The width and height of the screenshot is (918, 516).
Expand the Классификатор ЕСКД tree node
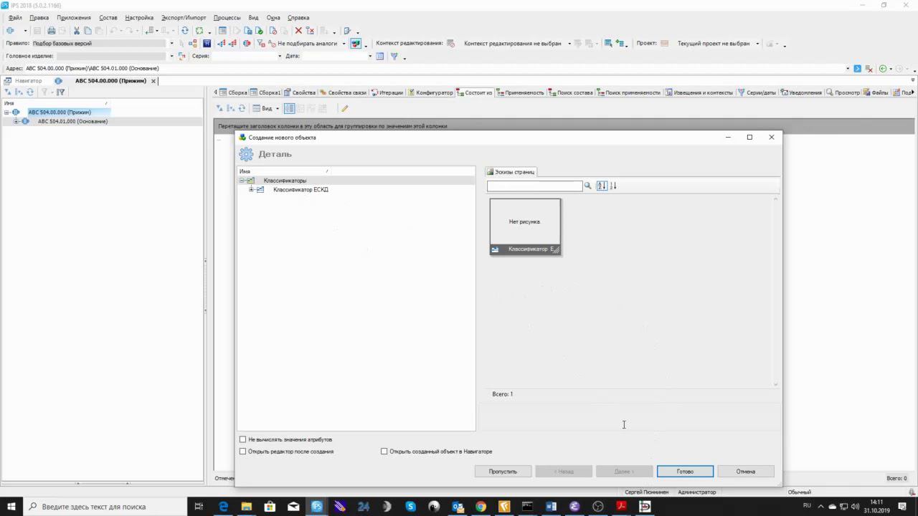click(251, 190)
